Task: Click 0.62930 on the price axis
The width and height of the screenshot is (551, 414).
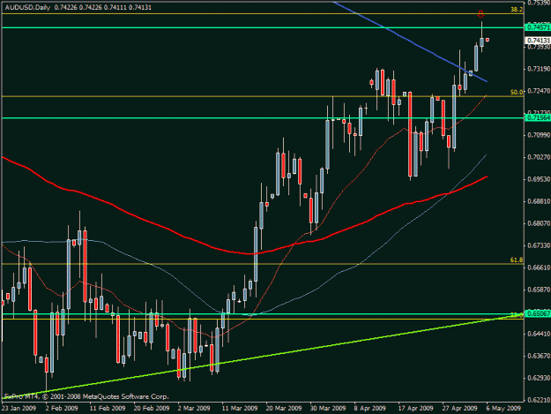Action: click(539, 378)
